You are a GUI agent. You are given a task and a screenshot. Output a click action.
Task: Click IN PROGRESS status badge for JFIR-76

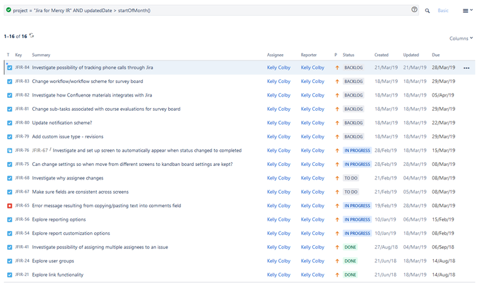(357, 151)
